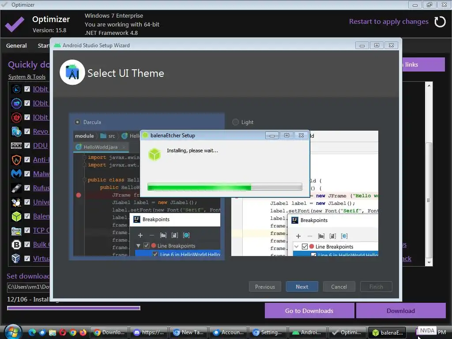This screenshot has width=452, height=339.
Task: Toggle the VirtualBox checkbox
Action: pyautogui.click(x=27, y=258)
